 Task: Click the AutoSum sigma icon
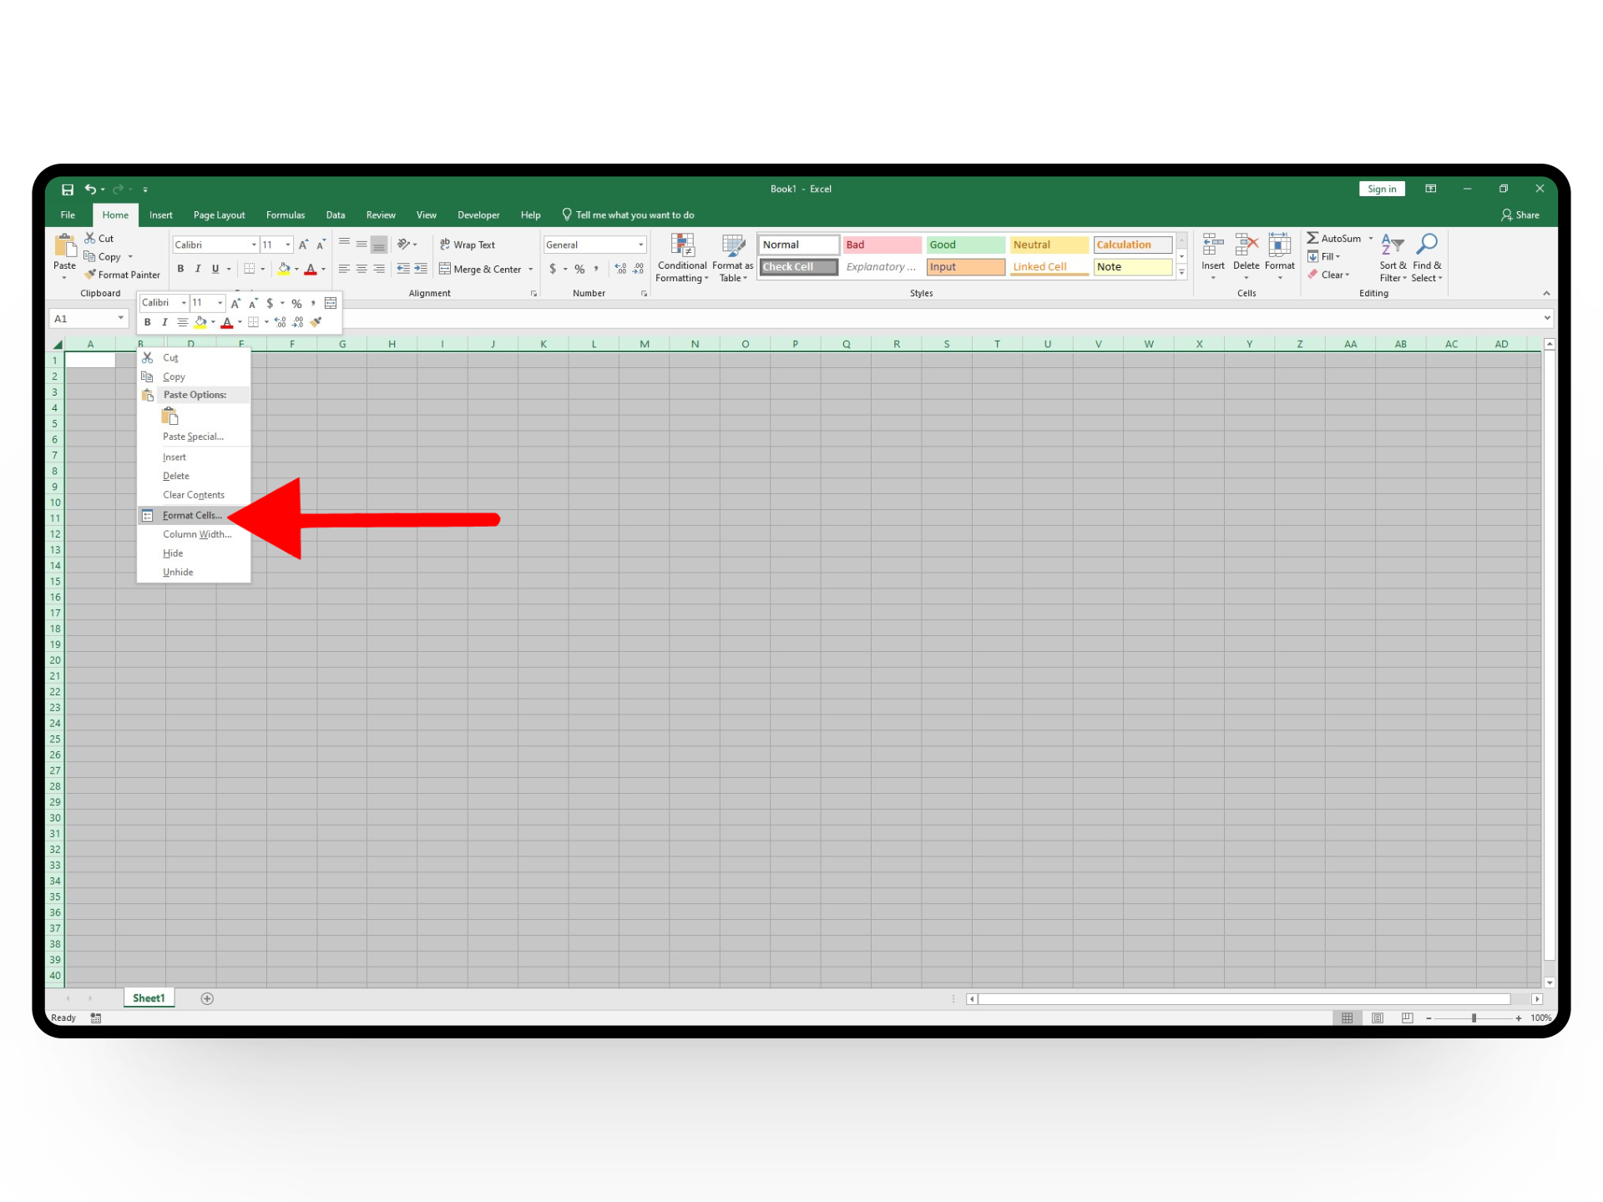pyautogui.click(x=1312, y=238)
